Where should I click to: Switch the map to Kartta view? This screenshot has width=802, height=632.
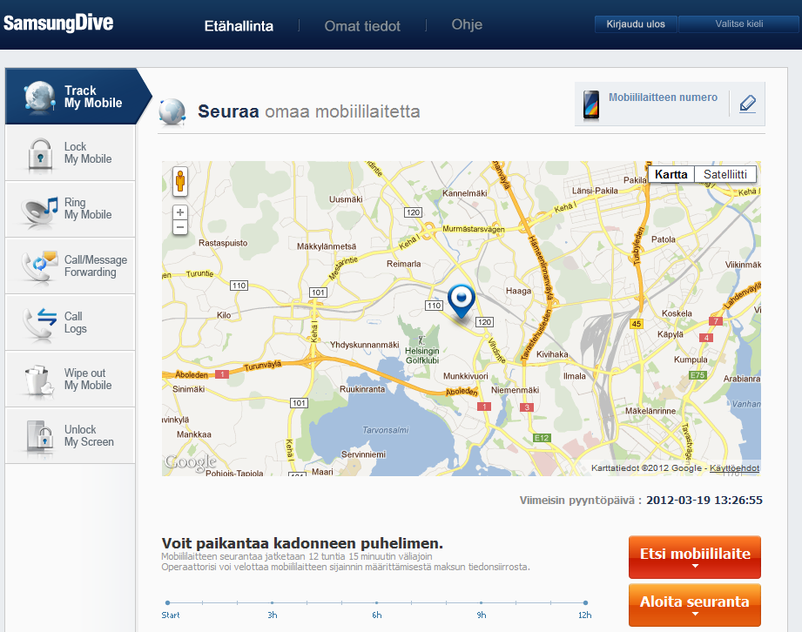(671, 174)
